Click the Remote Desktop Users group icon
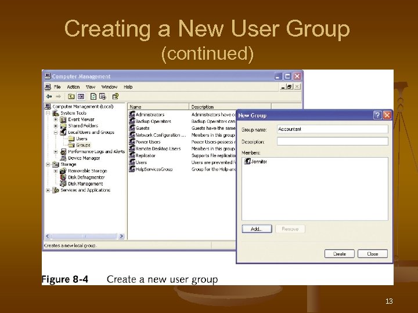The width and height of the screenshot is (418, 313). click(132, 149)
